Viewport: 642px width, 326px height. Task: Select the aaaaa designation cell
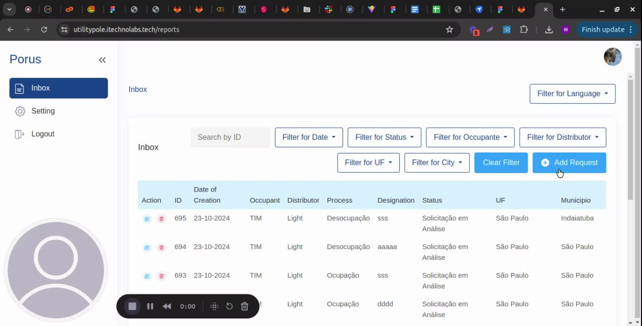(387, 247)
